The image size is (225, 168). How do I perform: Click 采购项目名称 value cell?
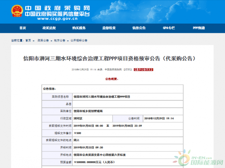click(128, 97)
